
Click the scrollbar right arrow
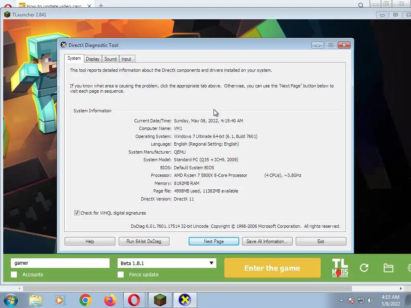click(401, 288)
